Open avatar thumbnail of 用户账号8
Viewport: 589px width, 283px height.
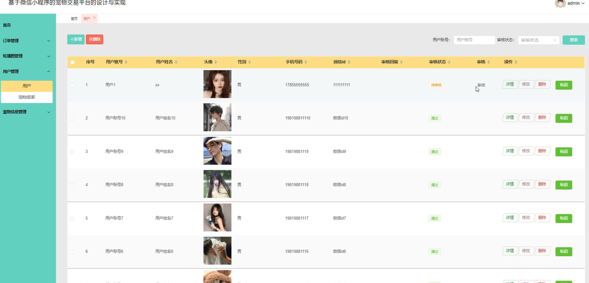click(217, 184)
